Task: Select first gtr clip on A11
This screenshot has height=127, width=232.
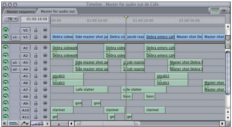Action: 54,117
